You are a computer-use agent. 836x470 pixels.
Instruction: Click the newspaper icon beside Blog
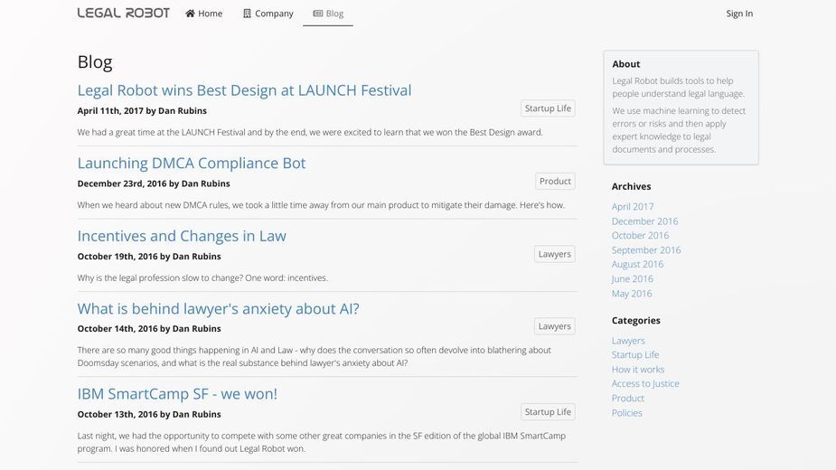318,14
